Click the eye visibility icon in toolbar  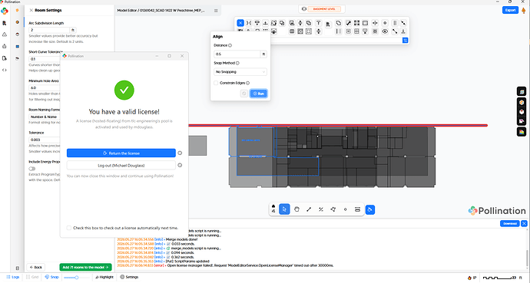[x=385, y=31]
